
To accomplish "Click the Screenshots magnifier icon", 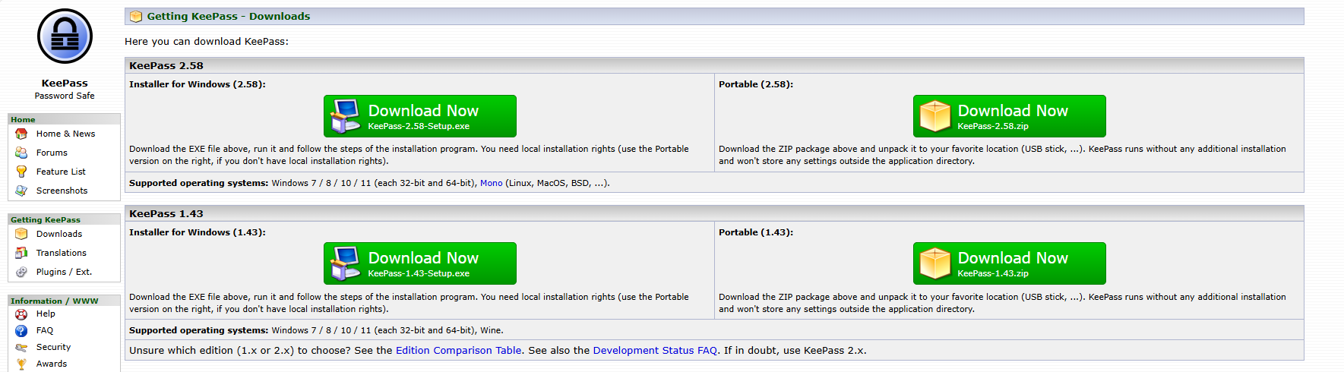I will [21, 191].
